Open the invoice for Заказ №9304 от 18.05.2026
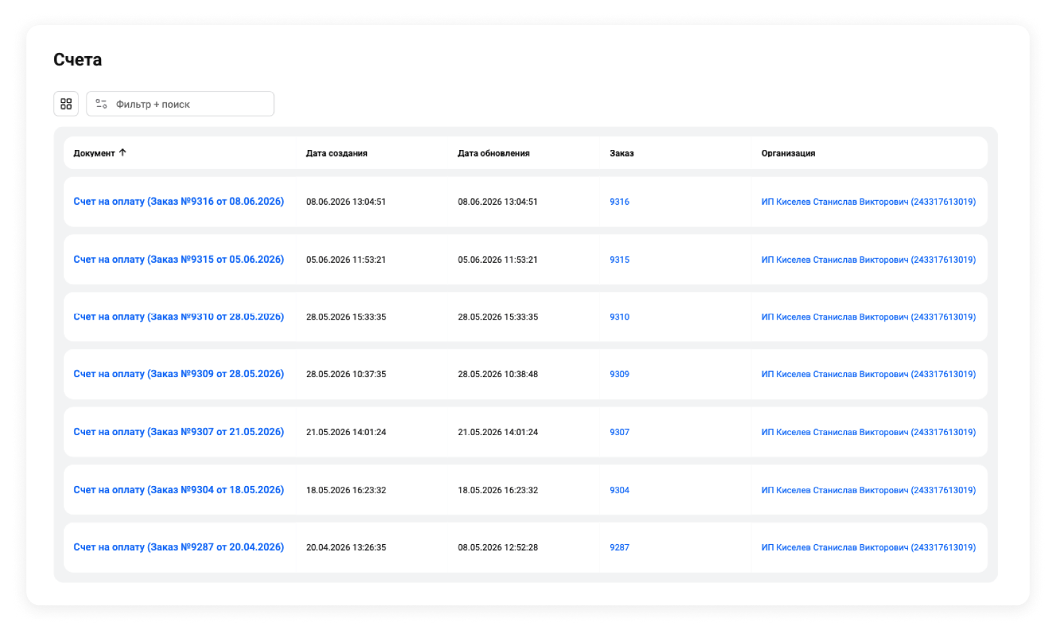Viewport: 1056px width, 630px height. 179,490
